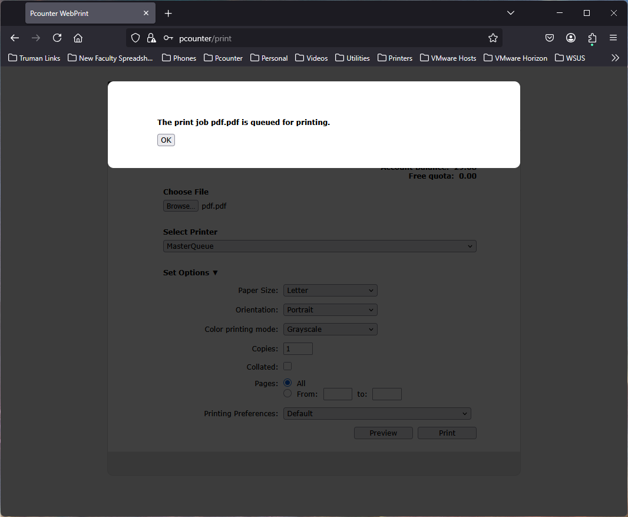The image size is (628, 517).
Task: Open the Phones bookmark folder
Action: [x=179, y=58]
